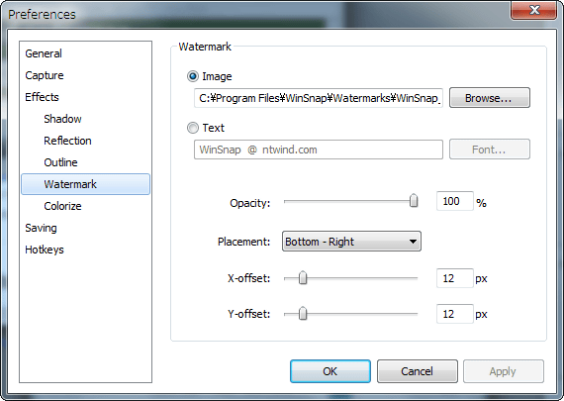Open the Hotkeys preferences

[45, 250]
